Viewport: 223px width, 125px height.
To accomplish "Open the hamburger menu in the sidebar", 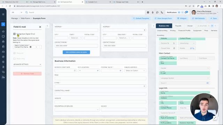I will coord(3,14).
